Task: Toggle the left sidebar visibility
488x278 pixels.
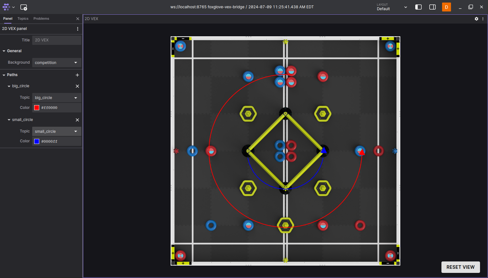Action: point(418,7)
